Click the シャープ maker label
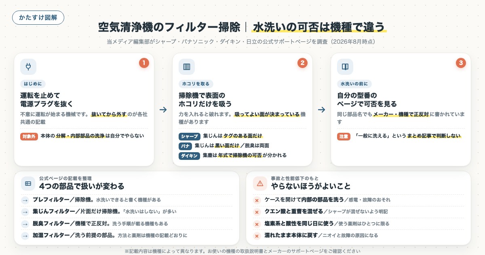 click(190, 136)
